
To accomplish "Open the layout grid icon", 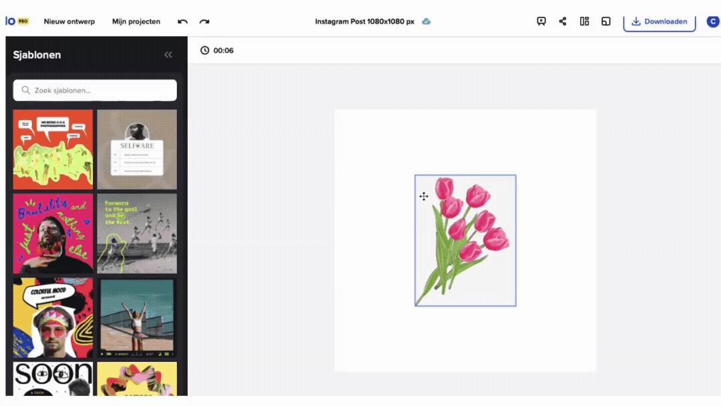I will tap(584, 21).
